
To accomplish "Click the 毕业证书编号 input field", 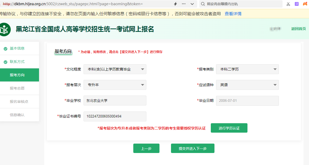I will click(x=115, y=116).
